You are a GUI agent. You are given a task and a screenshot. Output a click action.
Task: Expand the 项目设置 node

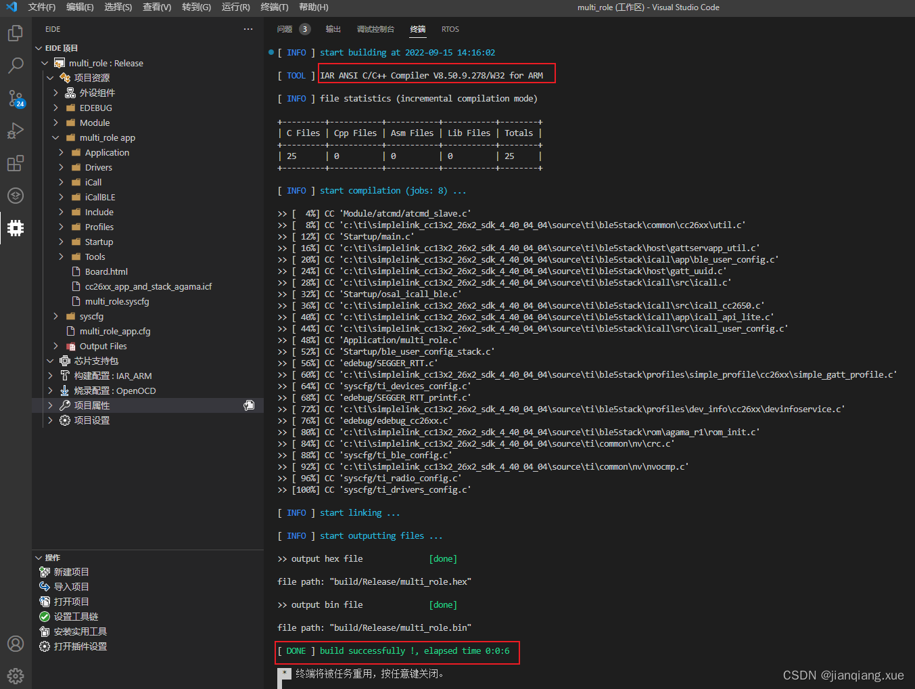[49, 420]
